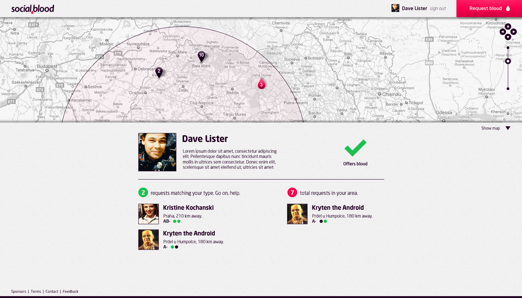
Task: Click the Lorem ipsum profile description
Action: (x=230, y=159)
